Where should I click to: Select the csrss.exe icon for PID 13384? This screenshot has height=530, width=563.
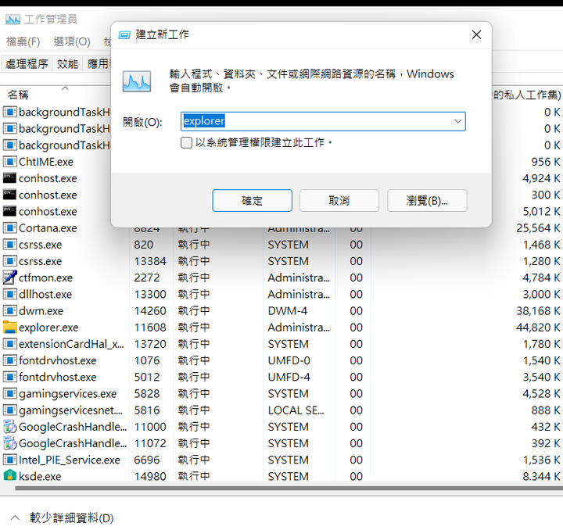click(9, 261)
